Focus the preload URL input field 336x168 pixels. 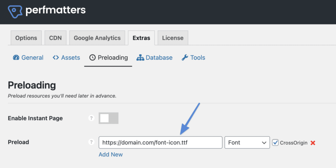[x=160, y=142]
